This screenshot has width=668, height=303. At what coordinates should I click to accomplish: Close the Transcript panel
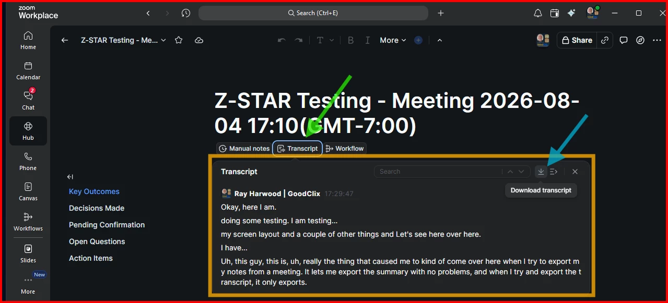tap(575, 172)
